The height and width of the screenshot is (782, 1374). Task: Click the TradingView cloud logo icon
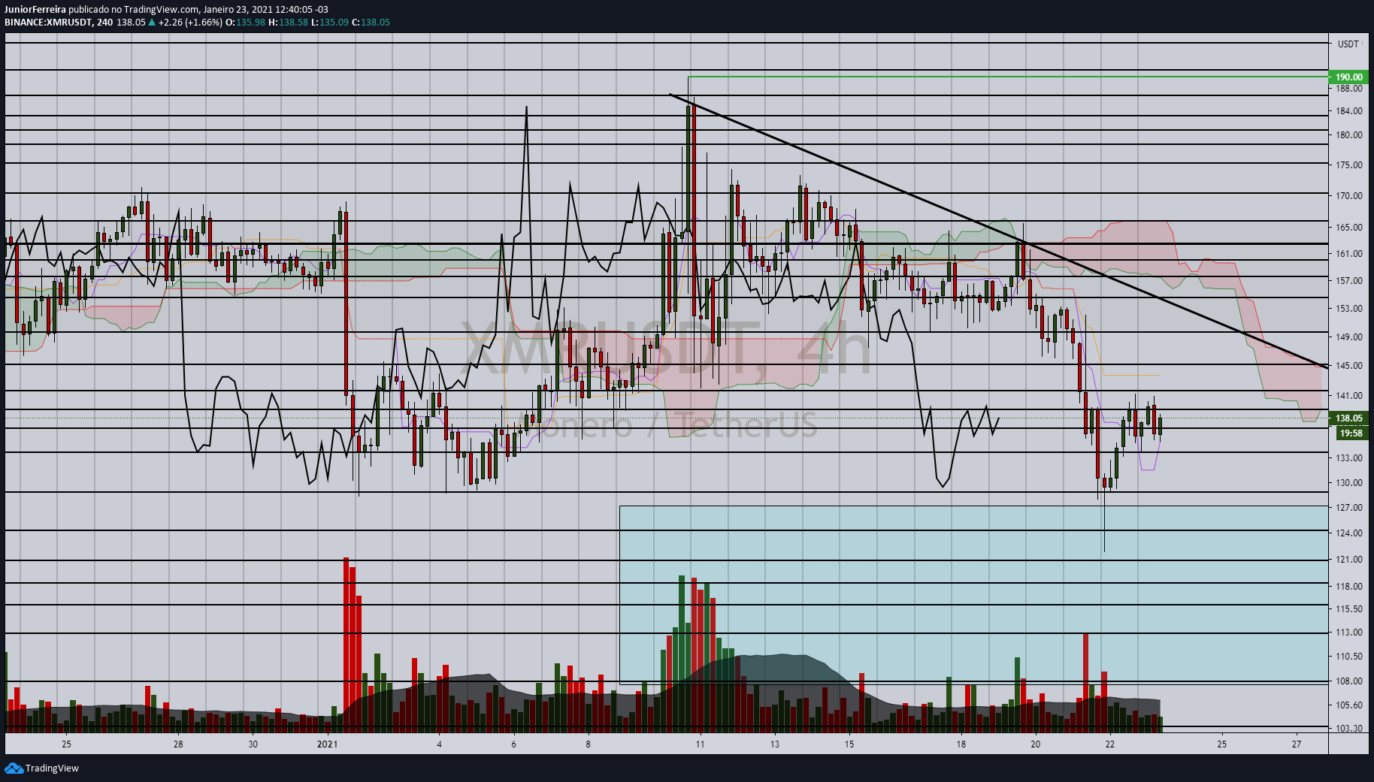pyautogui.click(x=14, y=768)
